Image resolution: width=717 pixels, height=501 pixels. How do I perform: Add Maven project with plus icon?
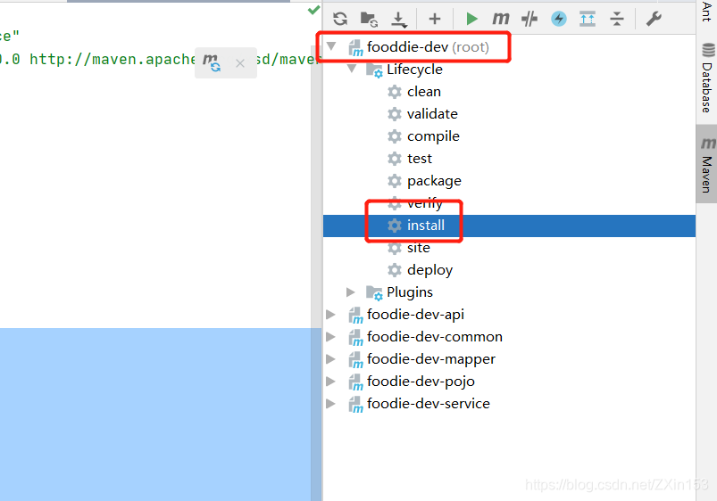click(x=435, y=19)
